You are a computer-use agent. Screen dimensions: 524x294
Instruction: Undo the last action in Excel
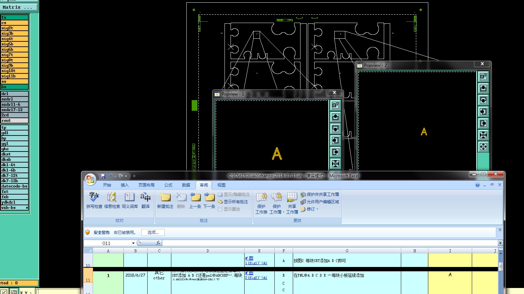pyautogui.click(x=110, y=176)
